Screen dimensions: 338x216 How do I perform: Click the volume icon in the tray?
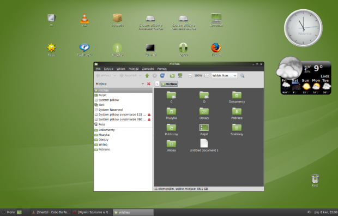309,212
